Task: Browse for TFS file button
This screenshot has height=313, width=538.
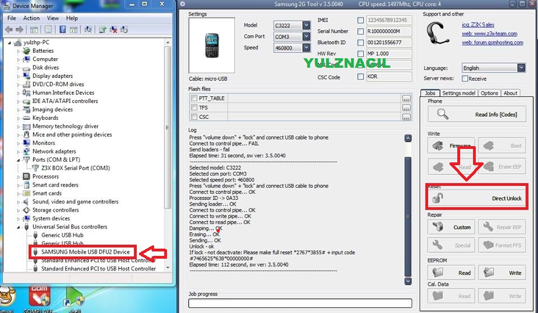Action: (x=406, y=108)
